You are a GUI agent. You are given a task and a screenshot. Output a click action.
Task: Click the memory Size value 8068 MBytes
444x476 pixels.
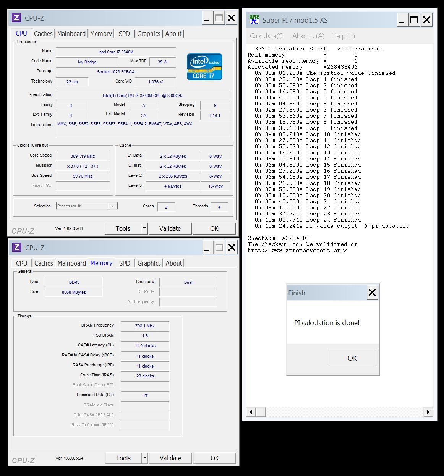[x=74, y=292]
